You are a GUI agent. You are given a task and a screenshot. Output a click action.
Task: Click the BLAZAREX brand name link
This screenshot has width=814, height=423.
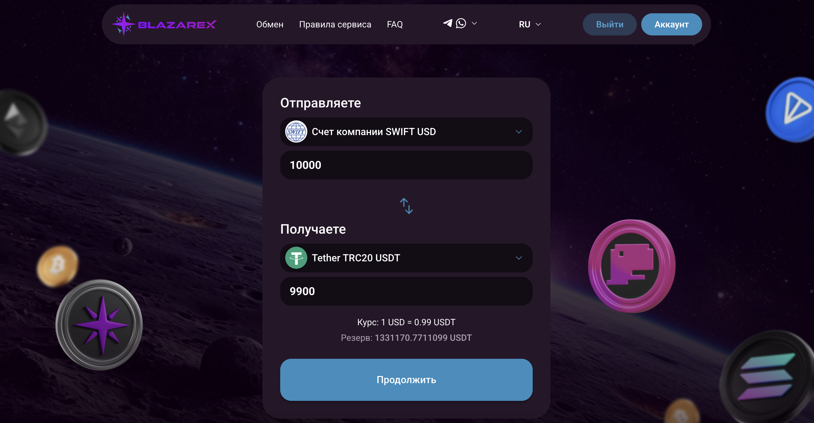coord(177,25)
